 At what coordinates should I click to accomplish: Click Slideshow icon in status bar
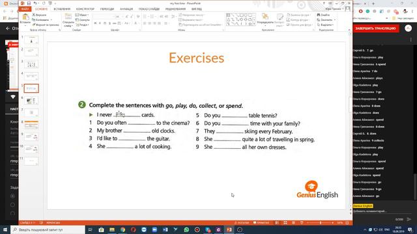pos(302,223)
